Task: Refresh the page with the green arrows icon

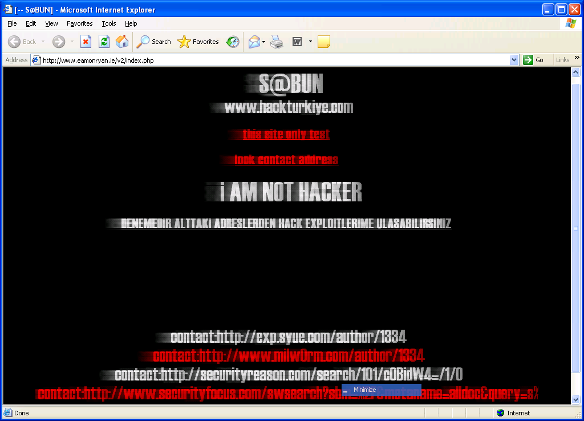Action: pyautogui.click(x=104, y=42)
